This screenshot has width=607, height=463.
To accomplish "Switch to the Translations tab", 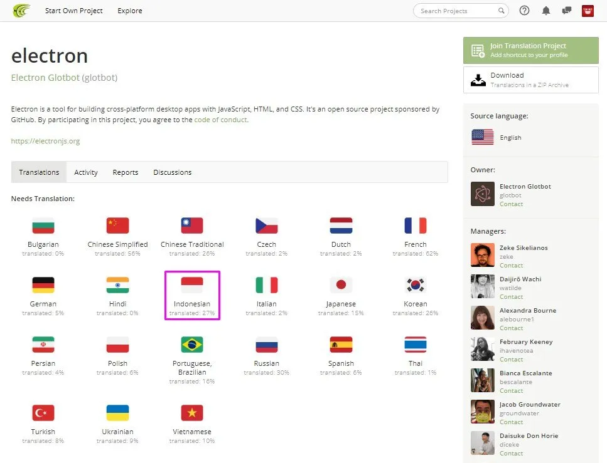I will tap(39, 172).
